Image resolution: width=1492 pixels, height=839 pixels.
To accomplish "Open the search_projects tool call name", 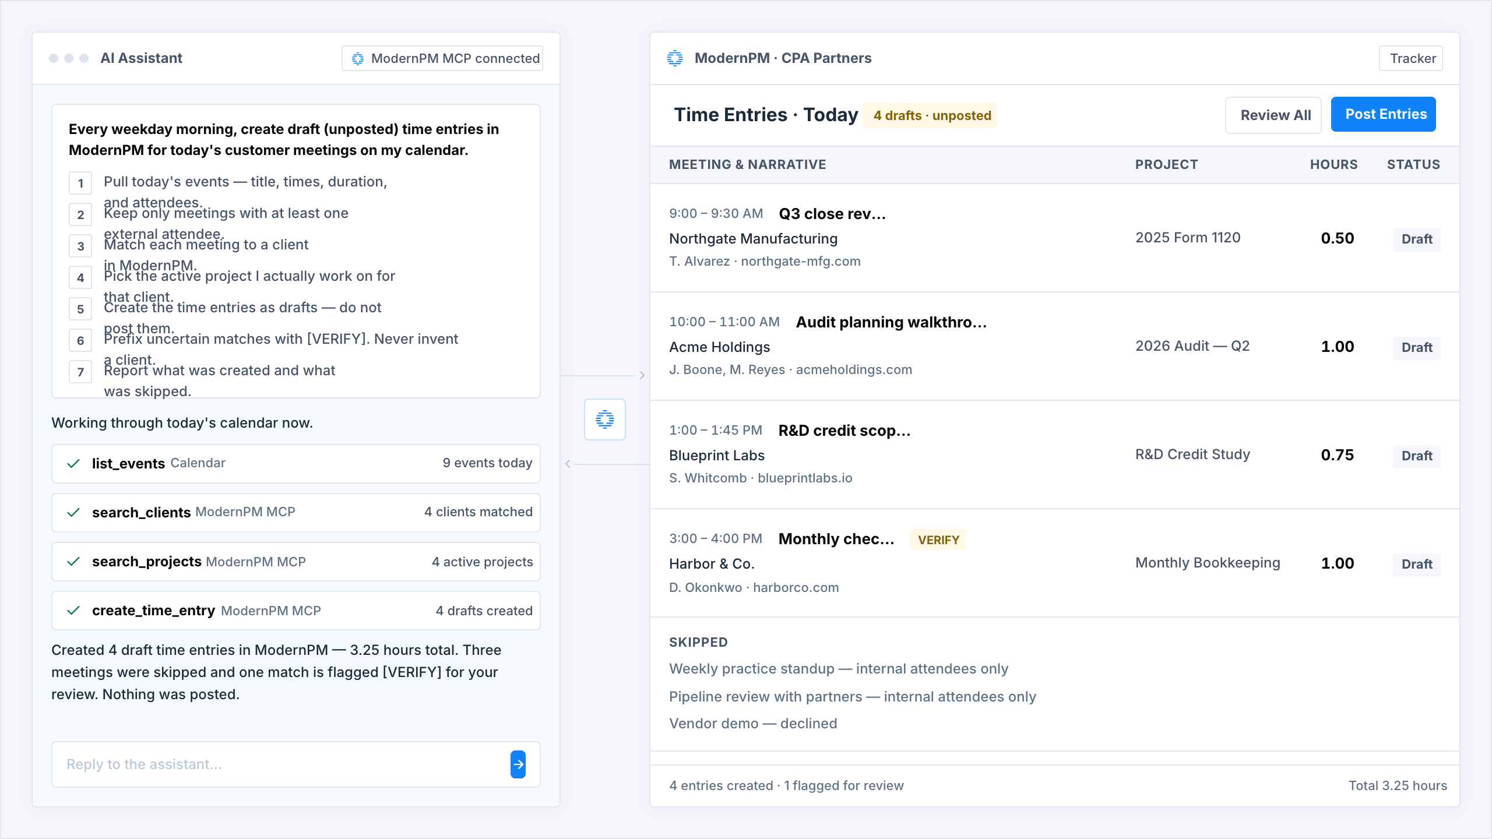I will pos(147,562).
